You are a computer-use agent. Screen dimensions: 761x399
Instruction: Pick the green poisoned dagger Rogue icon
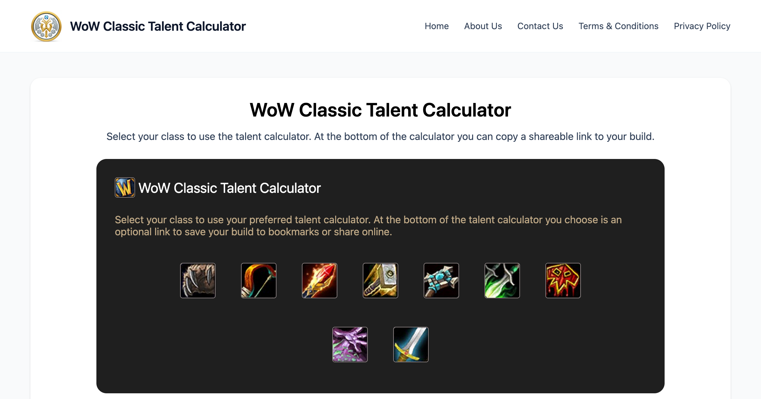pos(502,281)
